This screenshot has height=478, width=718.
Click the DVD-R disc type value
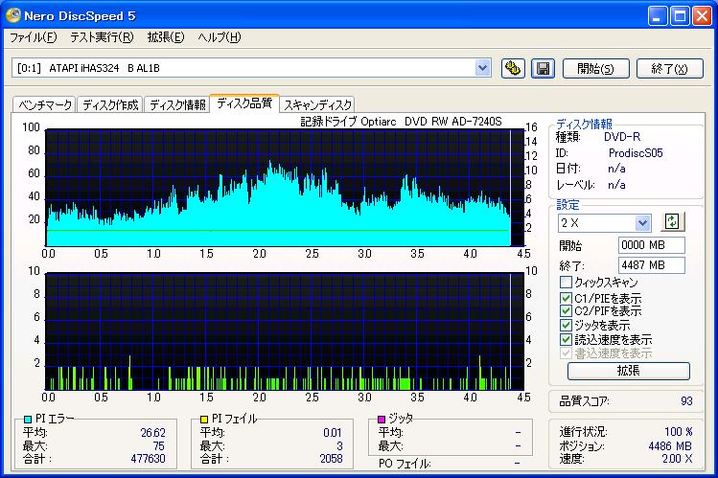[x=622, y=137]
